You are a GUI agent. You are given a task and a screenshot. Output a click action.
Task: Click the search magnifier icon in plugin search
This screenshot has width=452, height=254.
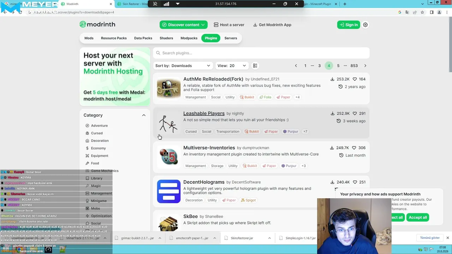click(x=158, y=53)
